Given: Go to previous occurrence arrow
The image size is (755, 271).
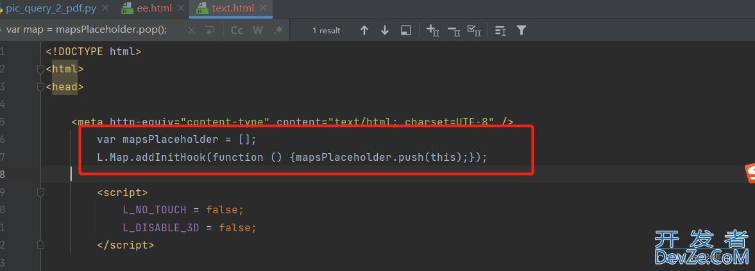Looking at the screenshot, I should 364,30.
